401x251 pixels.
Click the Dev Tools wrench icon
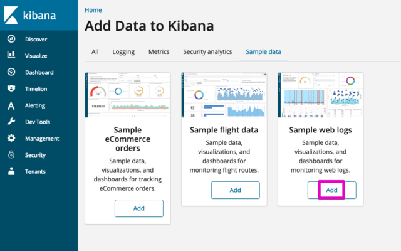[11, 122]
